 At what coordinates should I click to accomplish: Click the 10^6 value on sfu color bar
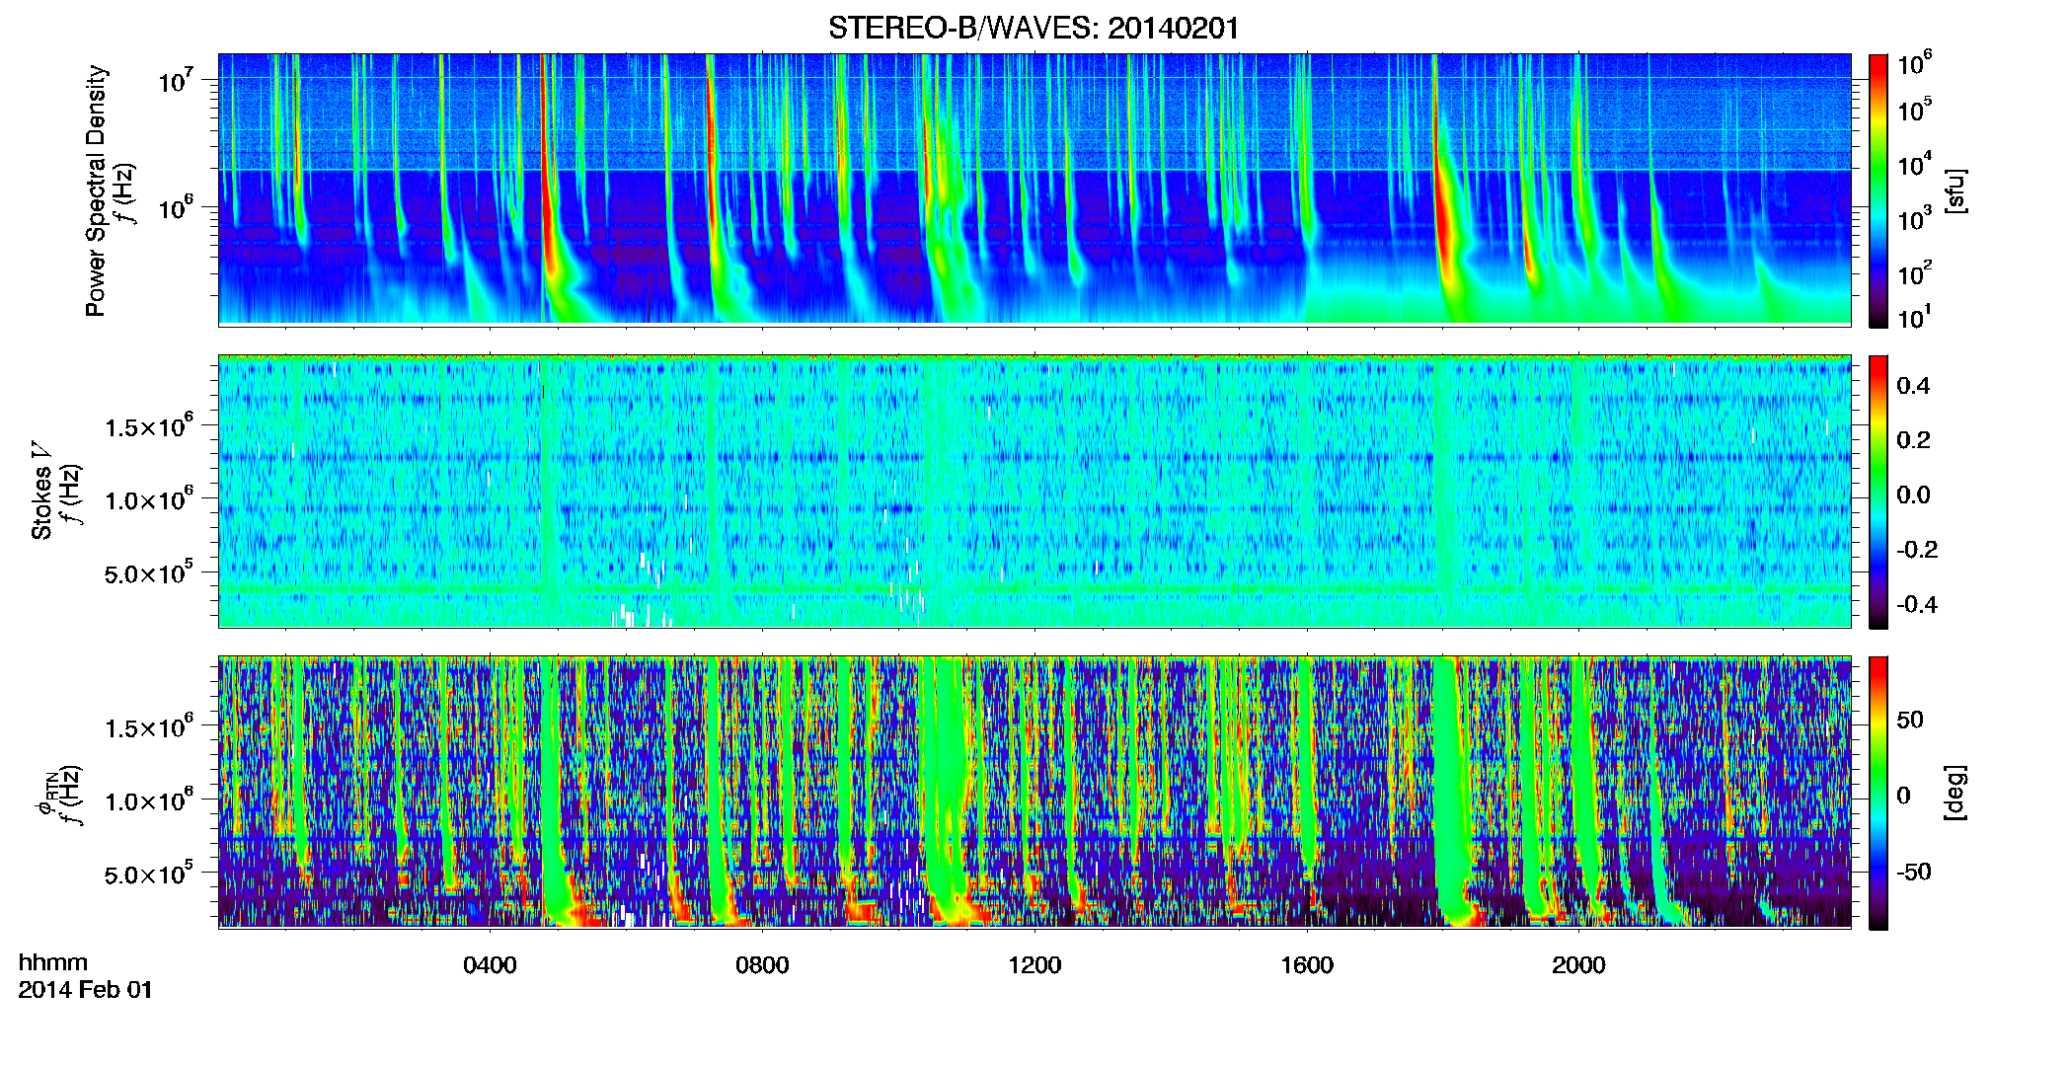1915,64
